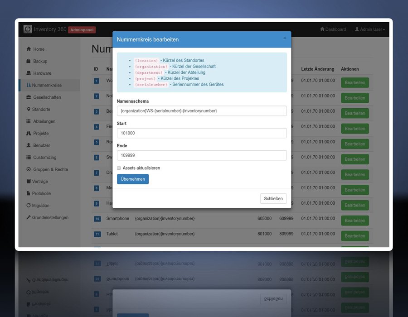Click Bearbeiten button in row 1
Image resolution: width=408 pixels, height=317 pixels.
tap(355, 82)
